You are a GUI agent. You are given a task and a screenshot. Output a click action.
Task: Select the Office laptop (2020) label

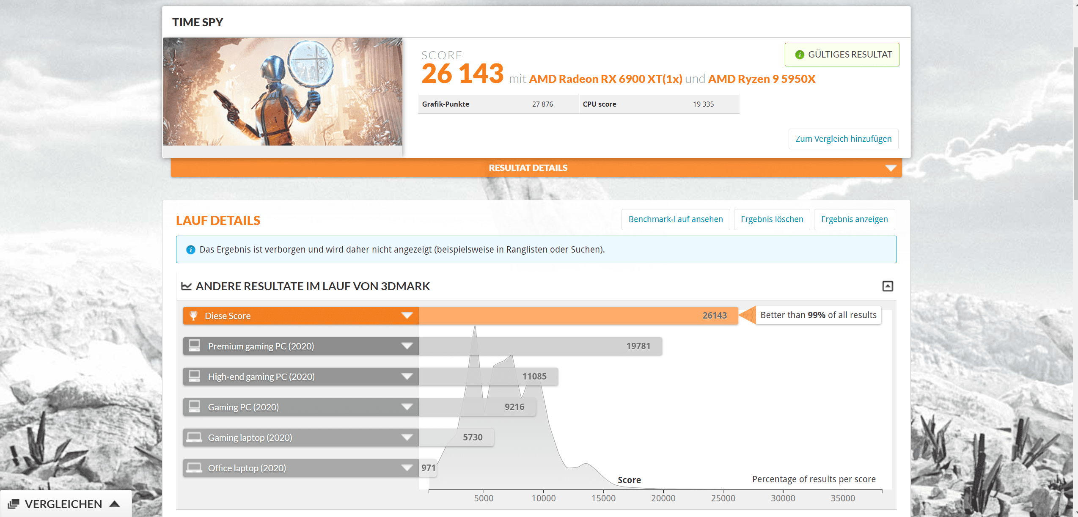pos(247,468)
